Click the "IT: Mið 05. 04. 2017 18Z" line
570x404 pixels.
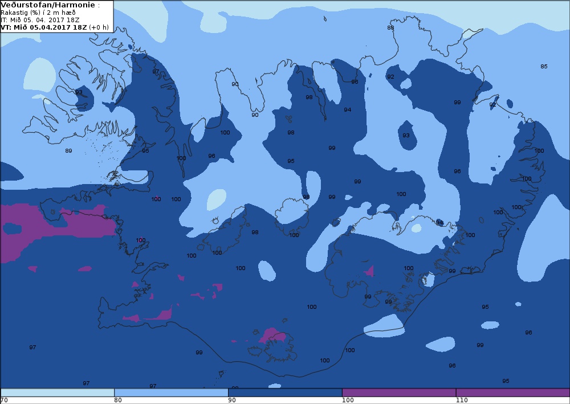[40, 20]
